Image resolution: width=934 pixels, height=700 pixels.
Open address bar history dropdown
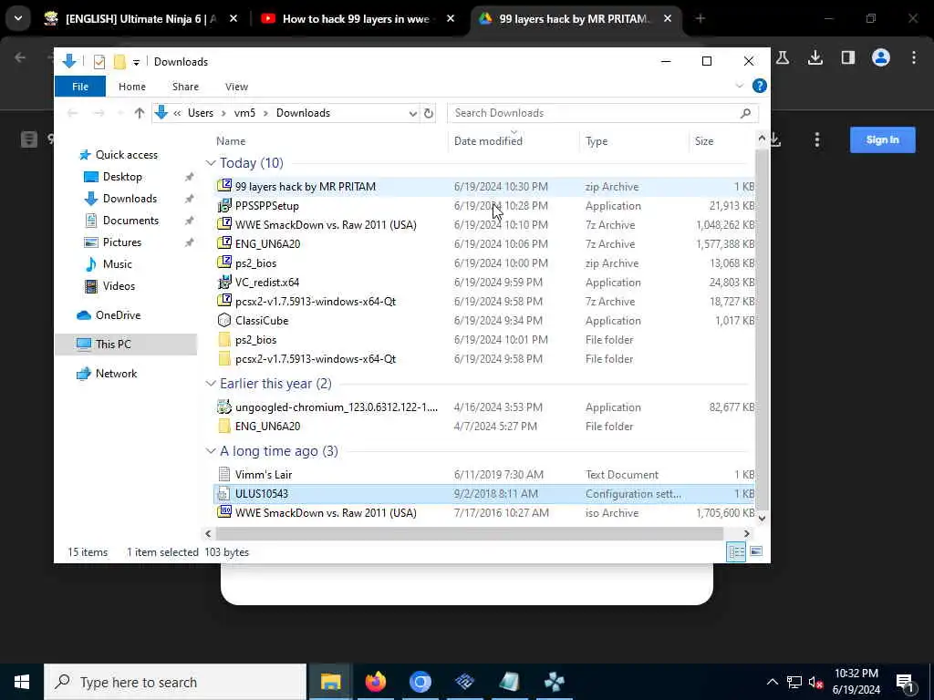[x=413, y=113]
